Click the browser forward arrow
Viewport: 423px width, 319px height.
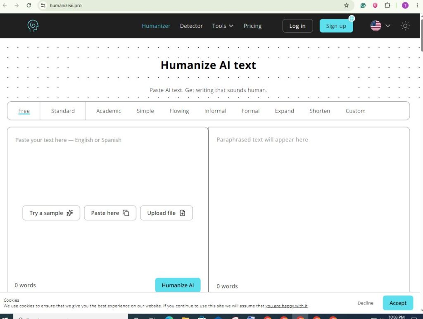coord(17,5)
